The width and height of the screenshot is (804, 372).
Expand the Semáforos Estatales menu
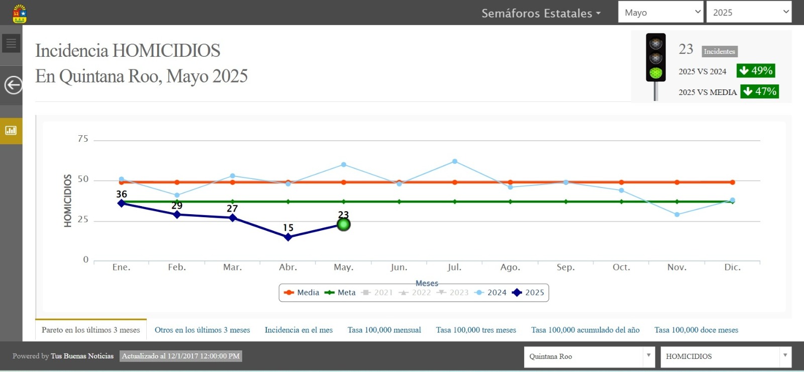pyautogui.click(x=541, y=14)
